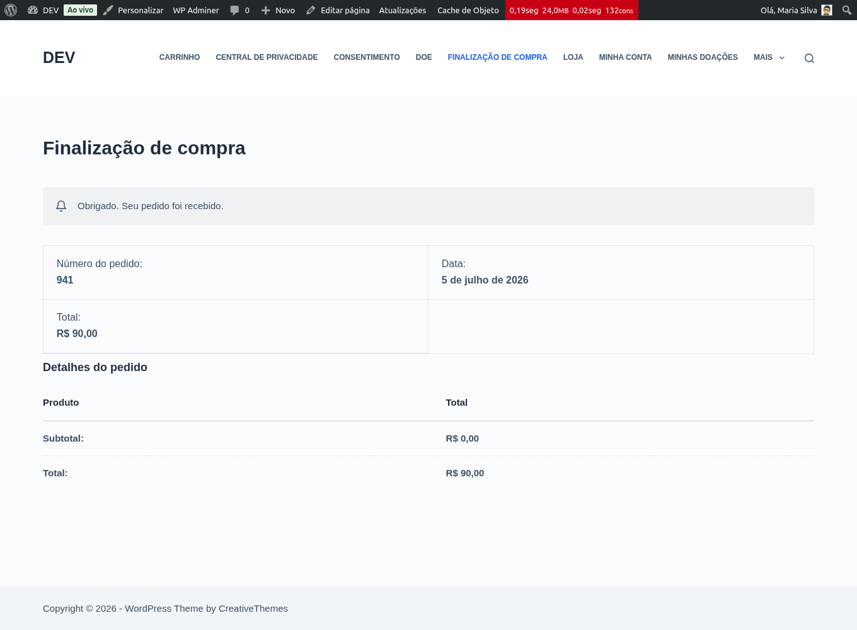The width and height of the screenshot is (857, 630).
Task: Click the DEV site title
Action: (x=59, y=57)
